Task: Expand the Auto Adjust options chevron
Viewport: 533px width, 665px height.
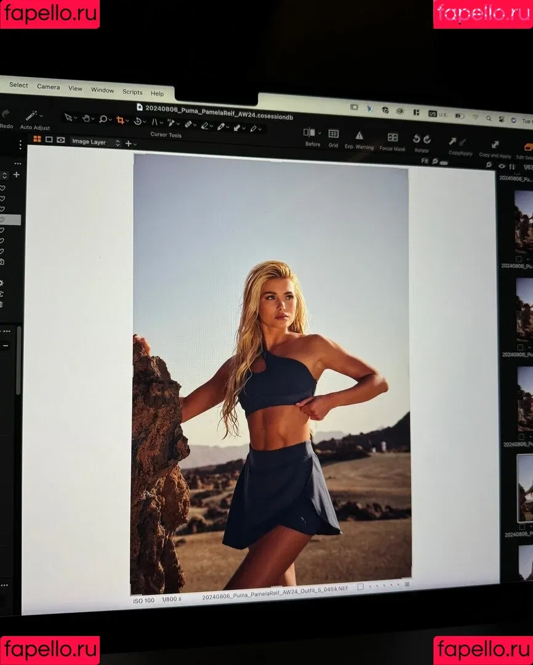Action: [41, 115]
